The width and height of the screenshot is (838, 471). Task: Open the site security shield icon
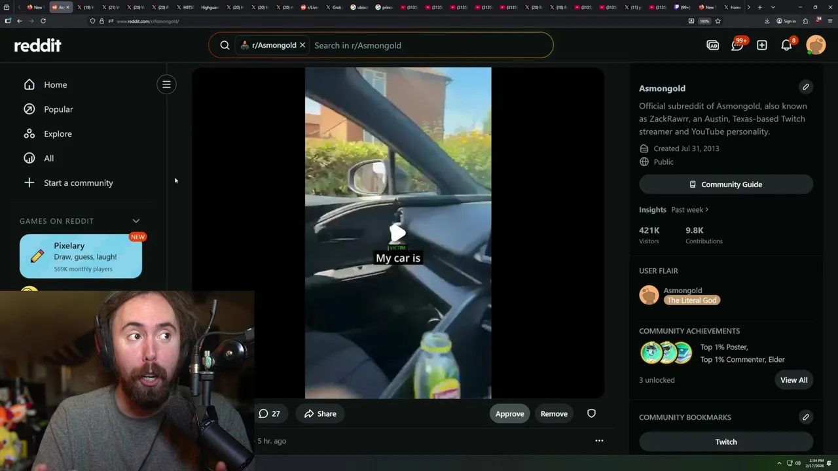click(92, 21)
